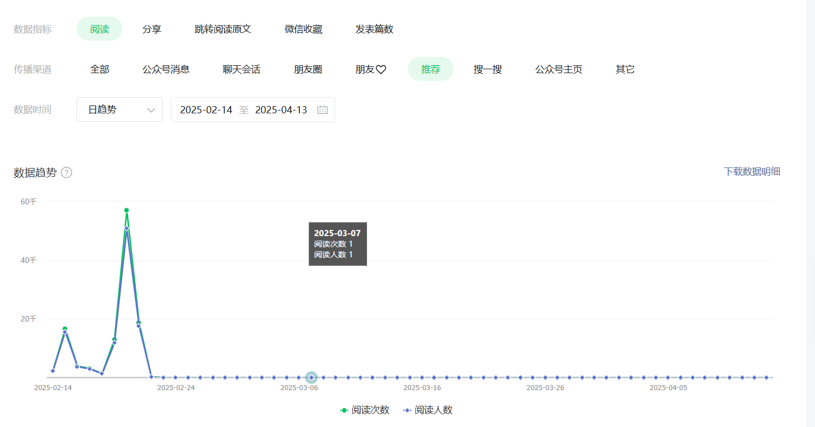This screenshot has height=427, width=815.
Task: Select 其它 channel filter
Action: pos(625,69)
